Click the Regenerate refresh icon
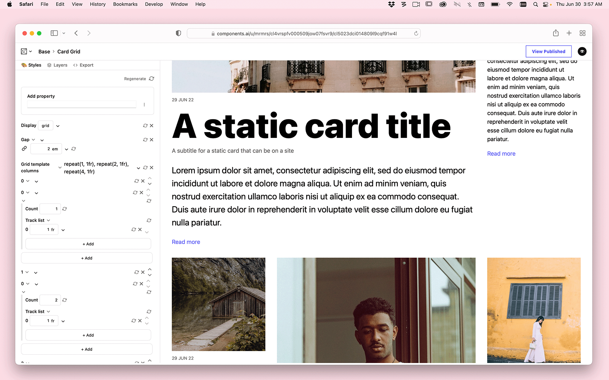Image resolution: width=609 pixels, height=380 pixels. 152,79
